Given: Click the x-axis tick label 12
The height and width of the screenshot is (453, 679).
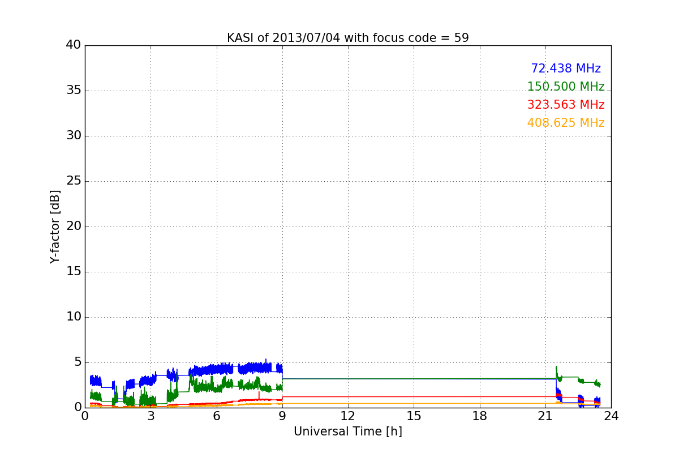Looking at the screenshot, I should (x=348, y=416).
